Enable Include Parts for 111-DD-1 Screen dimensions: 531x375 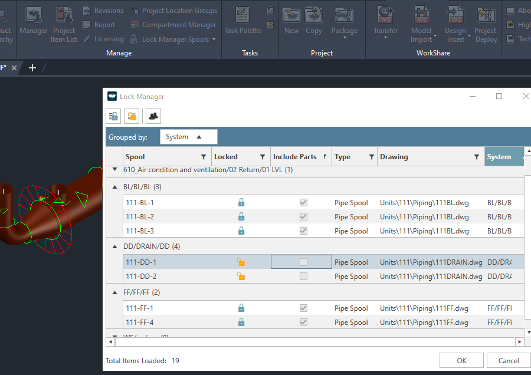[x=303, y=262]
